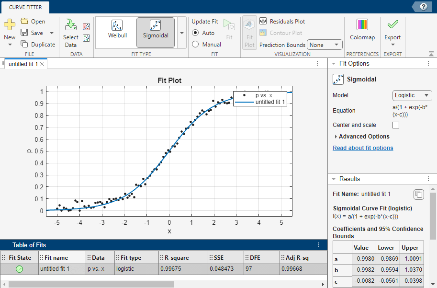Viewport: 437px width, 288px height.
Task: Select the Manual update fit option
Action: pos(195,45)
